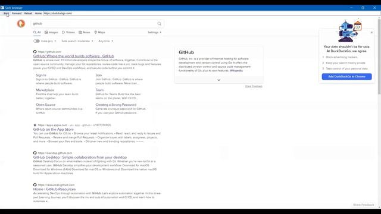Click the GitHub heading in info card
Image resolution: width=381 pixels, height=214 pixels.
pos(186,52)
